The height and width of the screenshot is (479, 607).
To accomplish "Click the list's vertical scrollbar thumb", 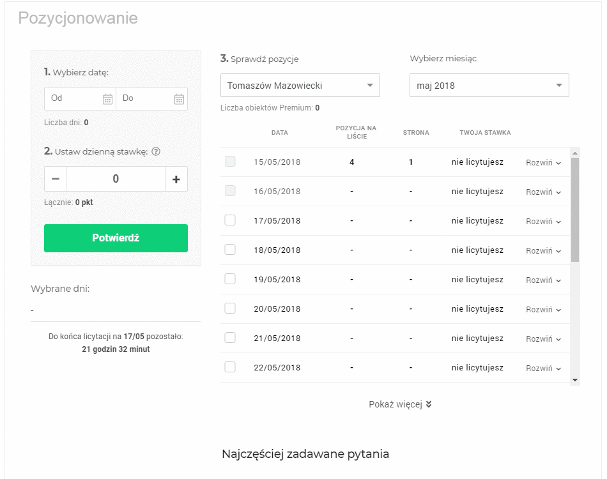I will (575, 209).
